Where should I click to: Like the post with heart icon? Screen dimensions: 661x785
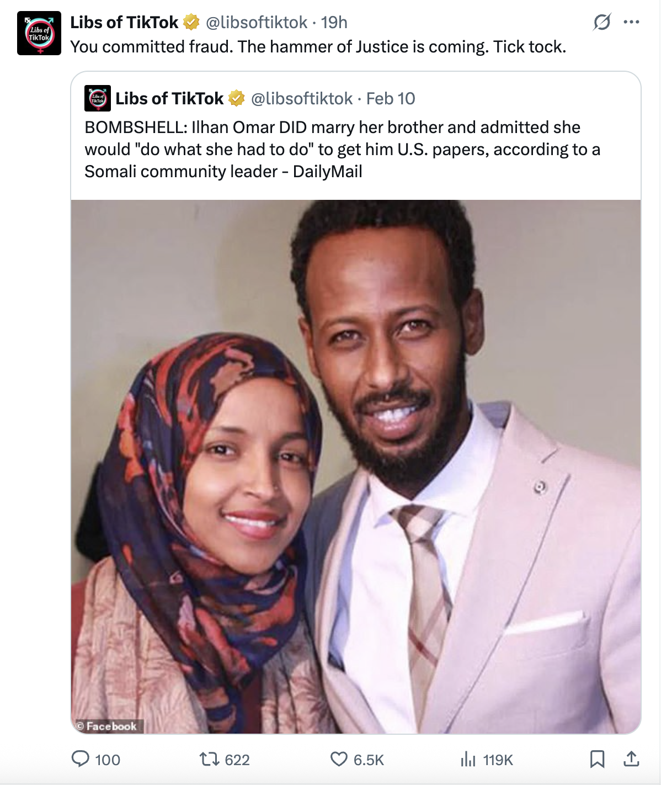[339, 759]
